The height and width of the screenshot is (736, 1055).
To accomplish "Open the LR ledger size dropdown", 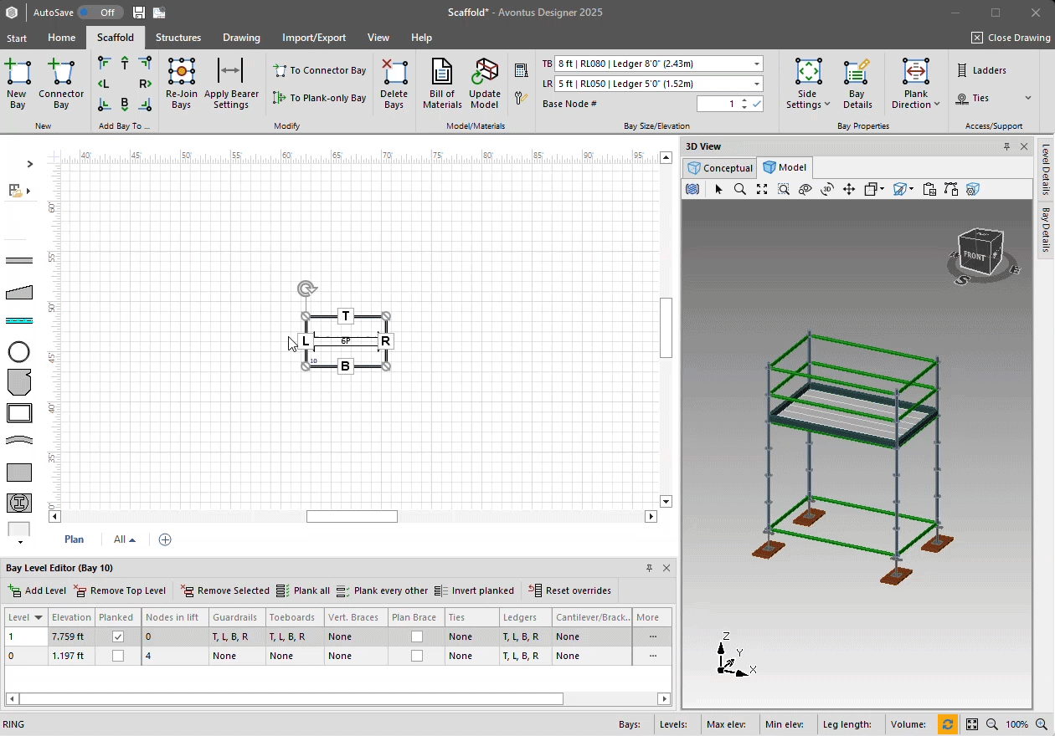I will tap(756, 84).
